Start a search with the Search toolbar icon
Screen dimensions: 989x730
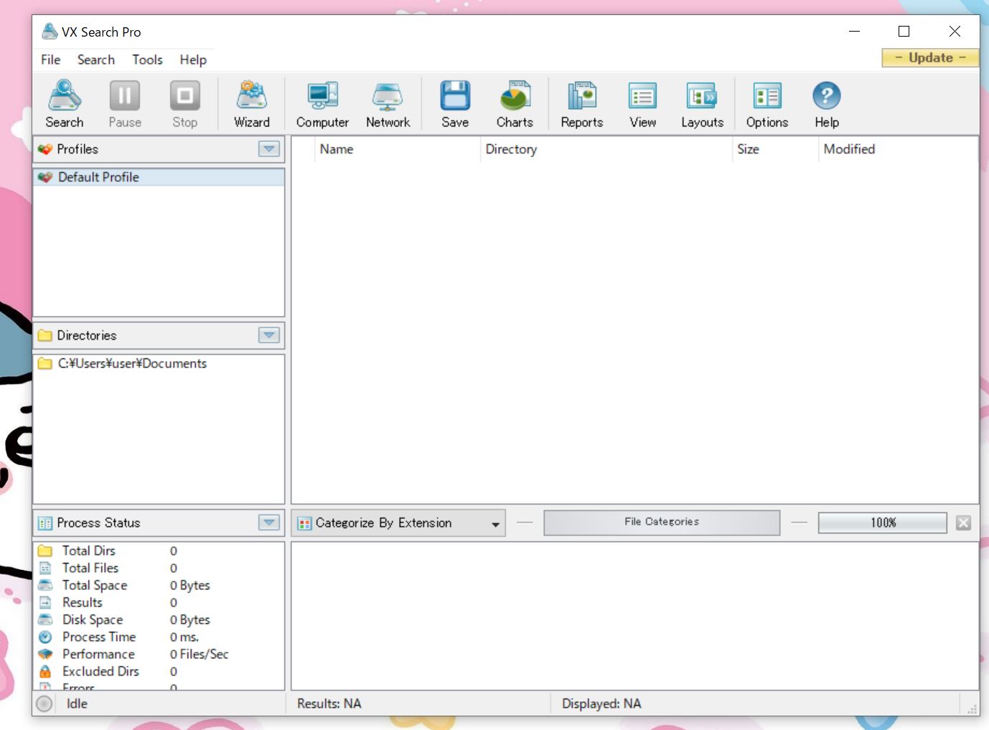[x=65, y=95]
